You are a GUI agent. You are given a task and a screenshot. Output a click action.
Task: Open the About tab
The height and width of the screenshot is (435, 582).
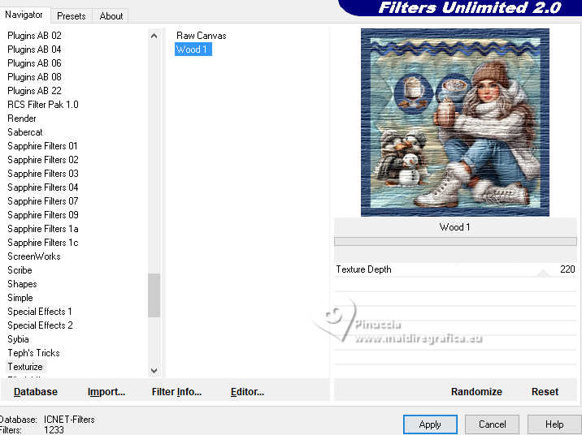(x=111, y=16)
